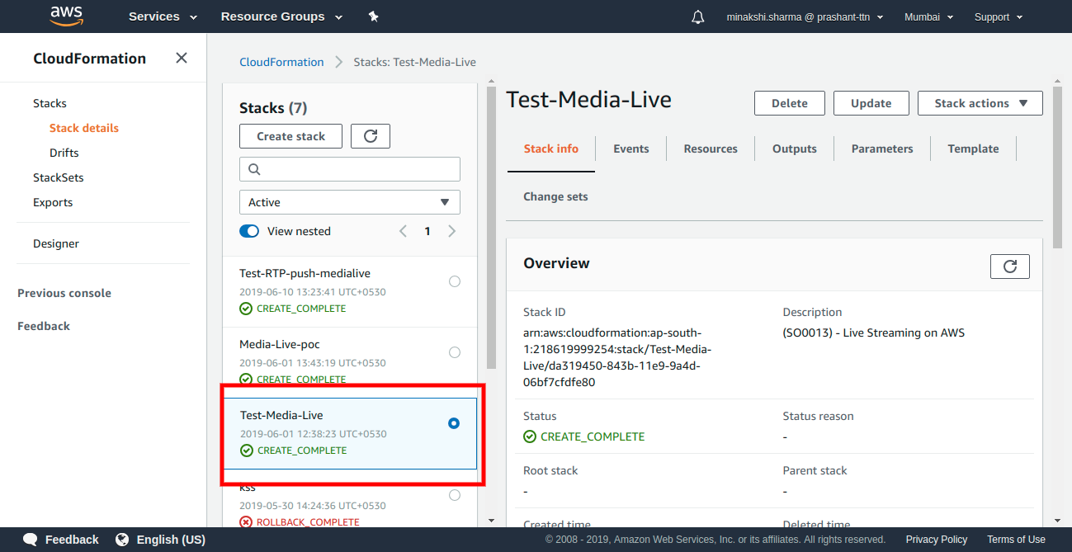Switch to the Template tab
The width and height of the screenshot is (1072, 552).
[973, 149]
